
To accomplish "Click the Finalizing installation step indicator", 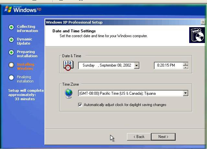I will pos(11,78).
